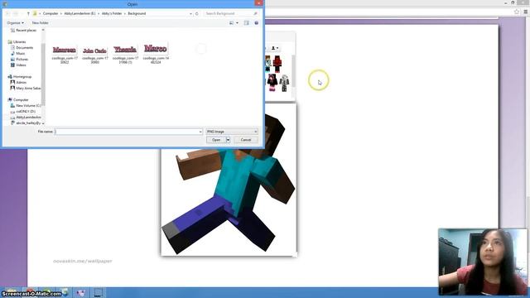The image size is (530, 298).
Task: Select Libraries in the navigation pane
Action: click(x=17, y=42)
